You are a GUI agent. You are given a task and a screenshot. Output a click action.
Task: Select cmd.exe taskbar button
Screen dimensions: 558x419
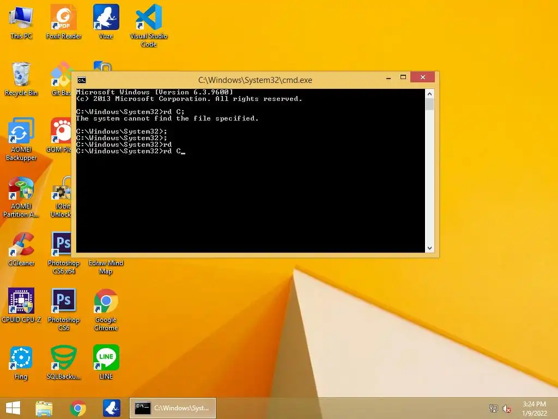click(173, 408)
